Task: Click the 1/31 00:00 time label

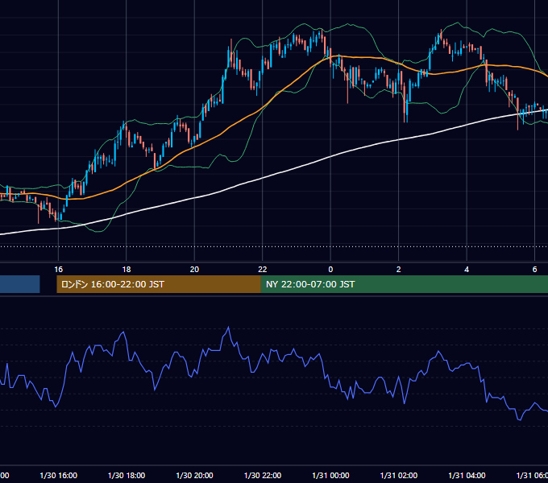Action: pyautogui.click(x=330, y=475)
